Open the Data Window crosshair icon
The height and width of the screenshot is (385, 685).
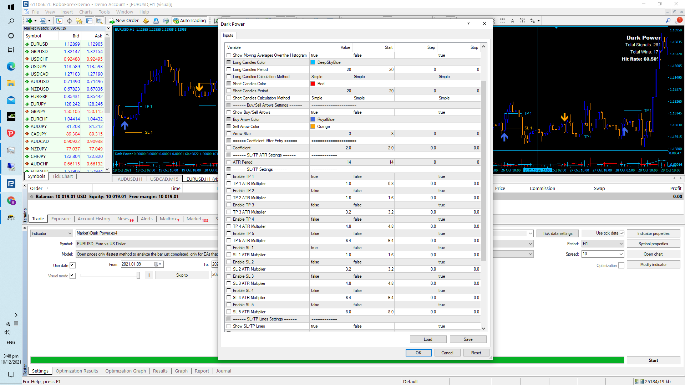[x=69, y=21]
